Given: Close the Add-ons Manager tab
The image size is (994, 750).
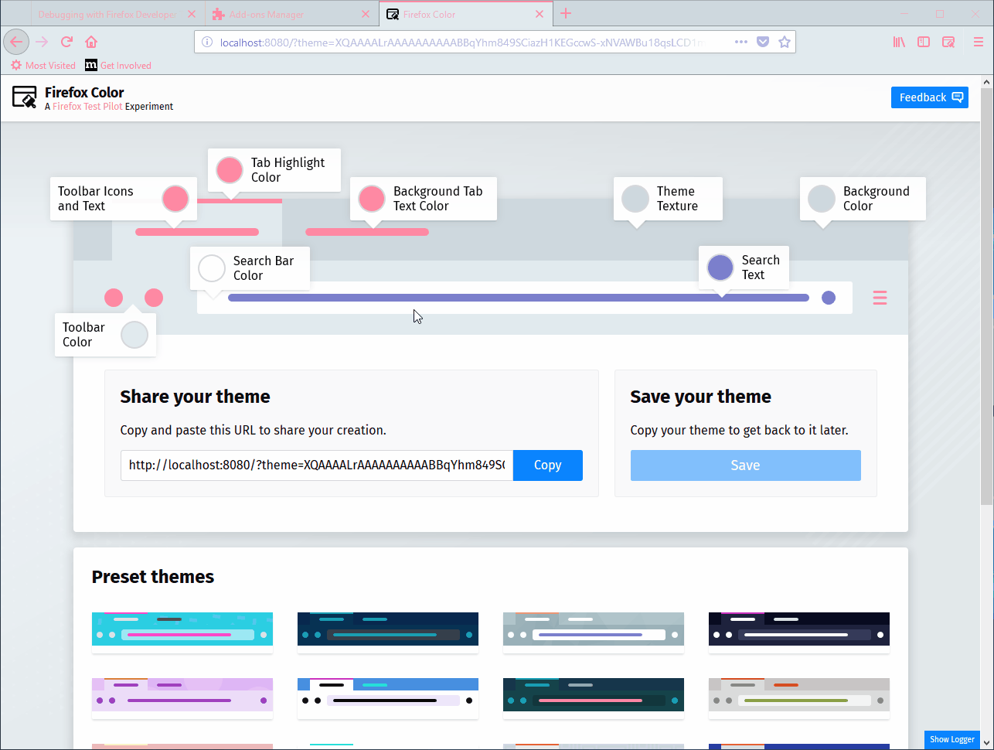Looking at the screenshot, I should (366, 14).
